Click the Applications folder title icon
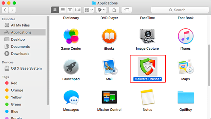Image resolution: width=211 pixels, height=119 pixels. point(94,3)
